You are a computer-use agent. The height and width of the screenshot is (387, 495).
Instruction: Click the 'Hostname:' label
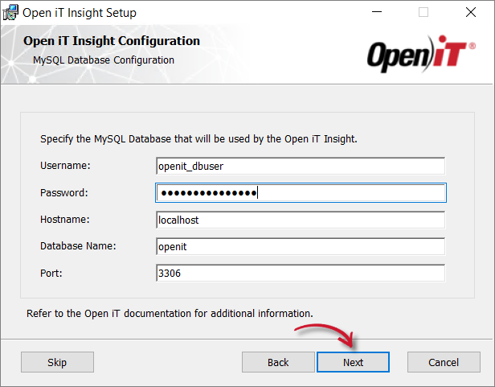point(65,219)
